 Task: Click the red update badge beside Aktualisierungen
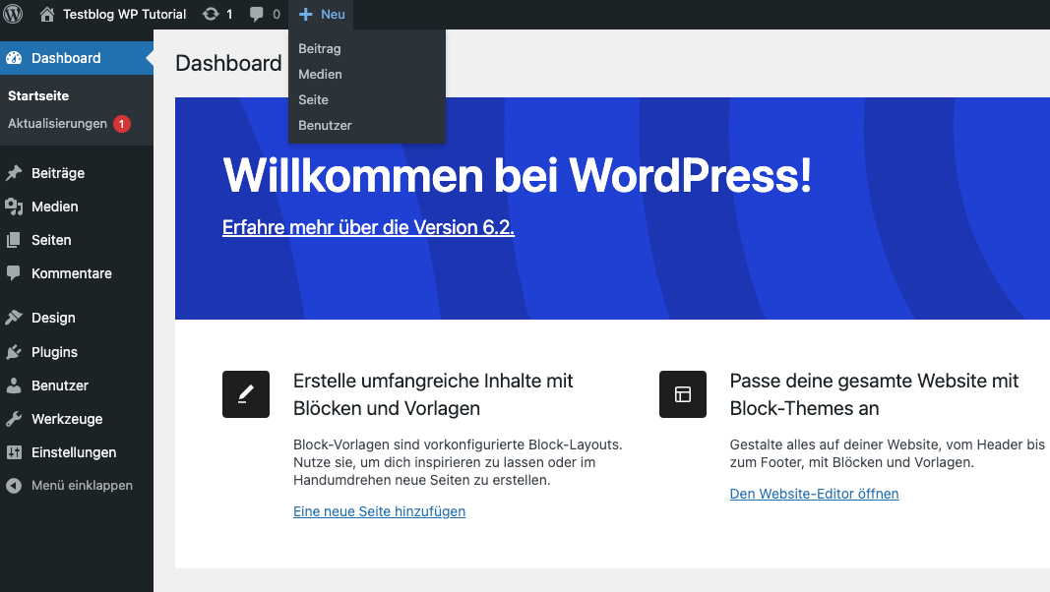[x=122, y=124]
